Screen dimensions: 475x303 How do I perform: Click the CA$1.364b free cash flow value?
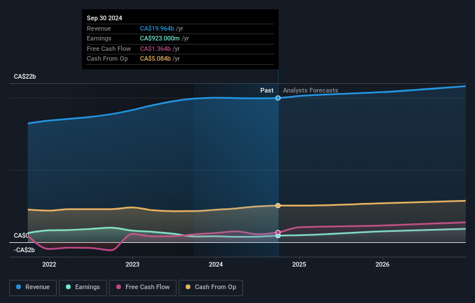(155, 49)
